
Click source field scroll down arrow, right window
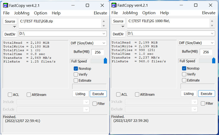[x=212, y=25]
